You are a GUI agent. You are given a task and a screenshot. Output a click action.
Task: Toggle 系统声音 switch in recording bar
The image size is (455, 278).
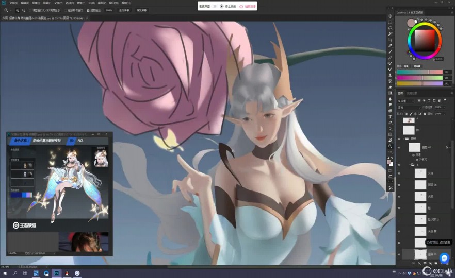(x=214, y=6)
